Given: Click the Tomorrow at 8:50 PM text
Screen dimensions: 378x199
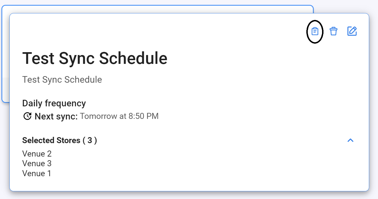Looking at the screenshot, I should coord(120,116).
